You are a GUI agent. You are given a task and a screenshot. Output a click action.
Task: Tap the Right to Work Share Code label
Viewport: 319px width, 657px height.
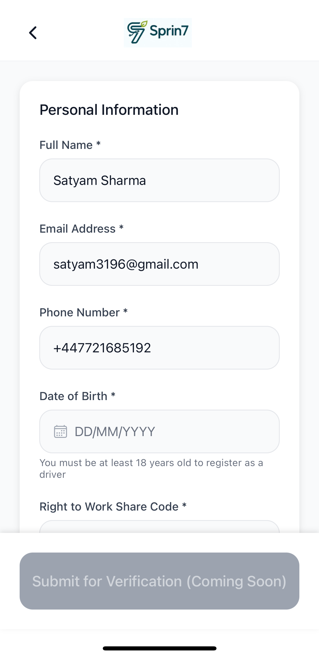click(x=109, y=507)
